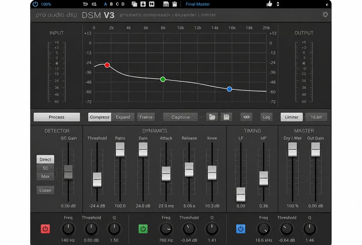Click the copy preset icon
The width and height of the screenshot is (362, 245).
coord(134,4)
